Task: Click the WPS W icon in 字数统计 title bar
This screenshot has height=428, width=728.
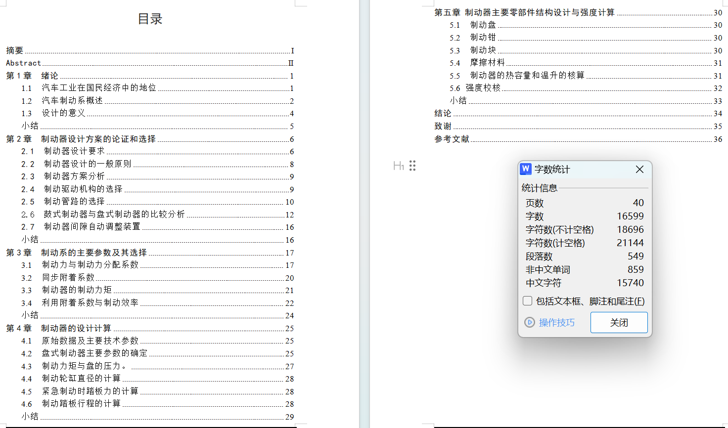Action: coord(526,169)
